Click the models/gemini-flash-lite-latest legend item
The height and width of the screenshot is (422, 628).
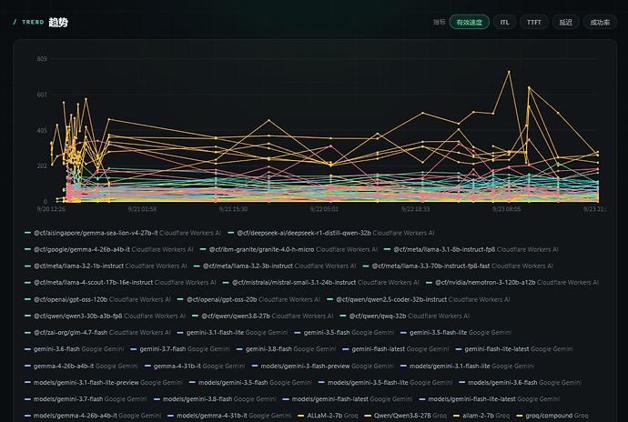coord(490,398)
